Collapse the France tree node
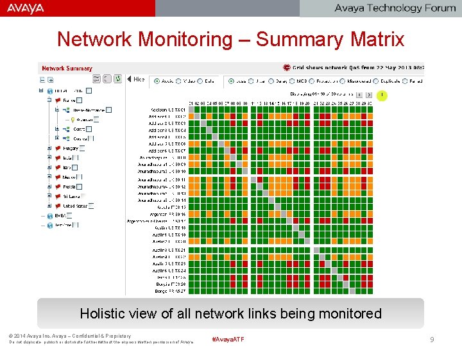 [x=49, y=100]
